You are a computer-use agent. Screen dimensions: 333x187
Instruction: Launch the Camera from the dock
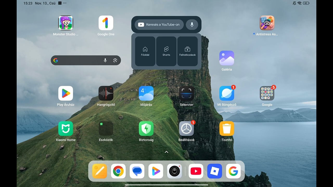[174, 171]
